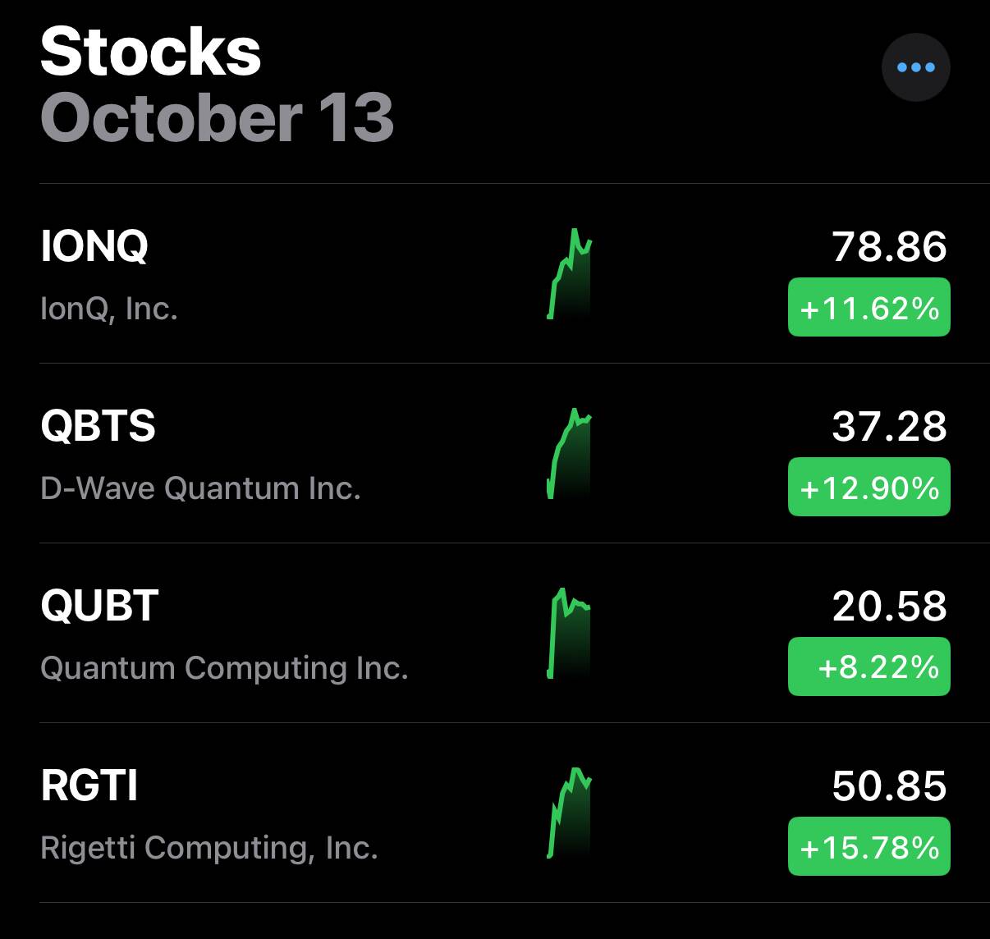Image resolution: width=990 pixels, height=939 pixels.
Task: Tap the IONQ sparkline chart
Action: click(570, 273)
